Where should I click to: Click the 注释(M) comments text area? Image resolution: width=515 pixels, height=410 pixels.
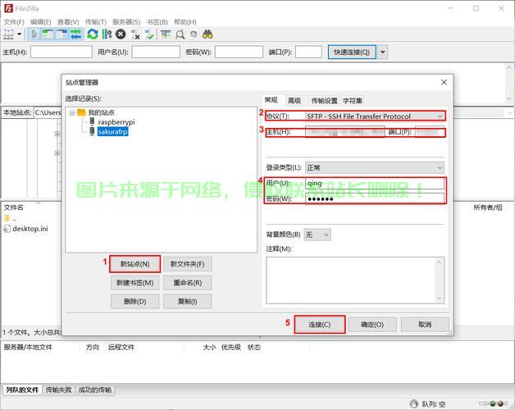355,280
